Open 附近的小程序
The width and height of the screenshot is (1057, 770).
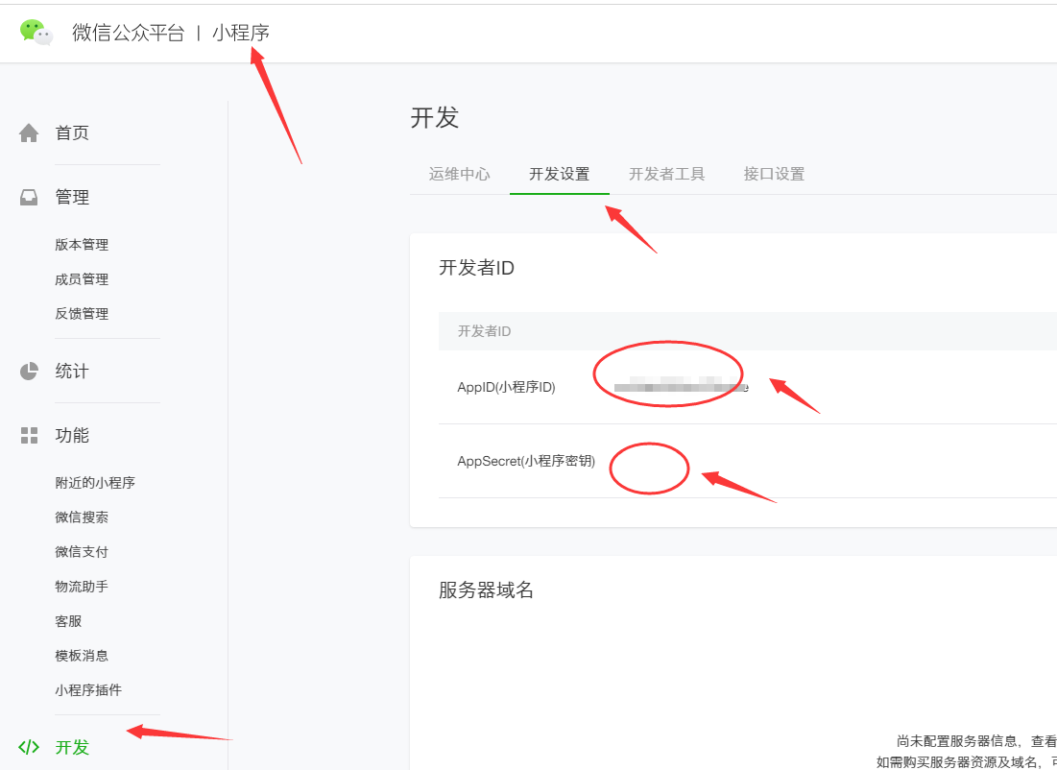pyautogui.click(x=95, y=483)
